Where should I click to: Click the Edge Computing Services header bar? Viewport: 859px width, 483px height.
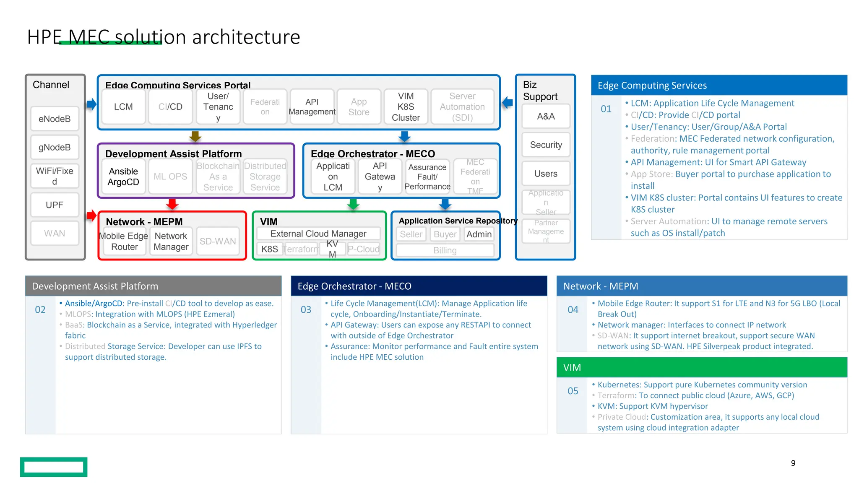pyautogui.click(x=719, y=86)
